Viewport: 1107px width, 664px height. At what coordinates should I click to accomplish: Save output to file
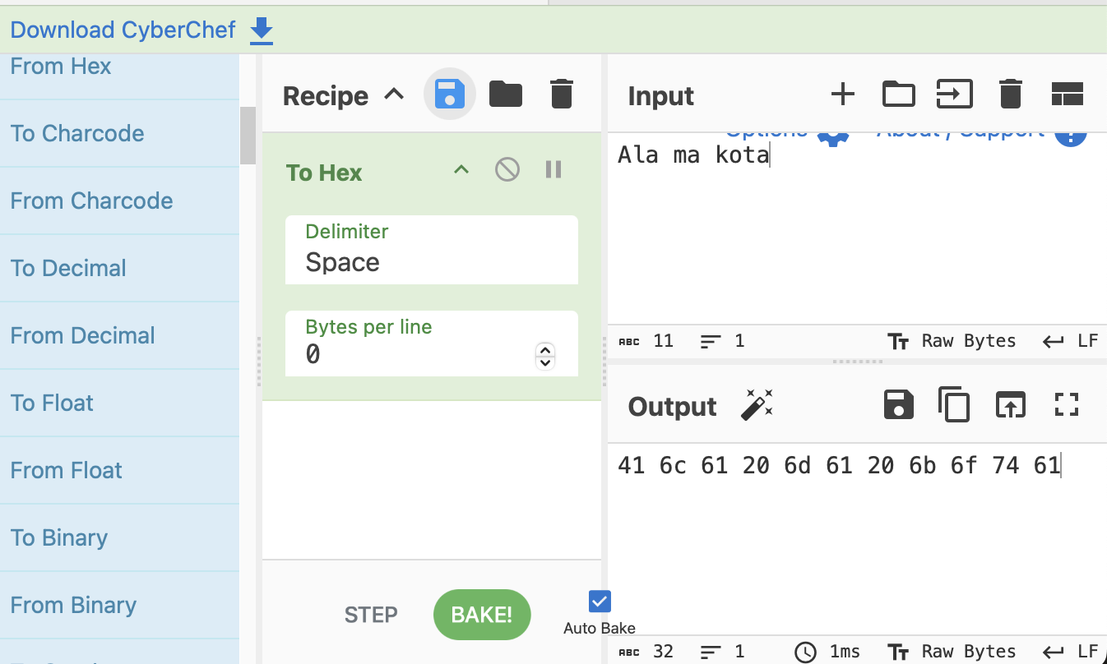tap(898, 405)
